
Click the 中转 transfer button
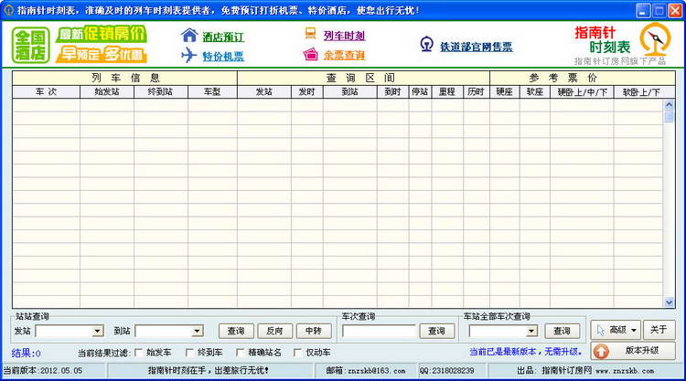[x=314, y=331]
